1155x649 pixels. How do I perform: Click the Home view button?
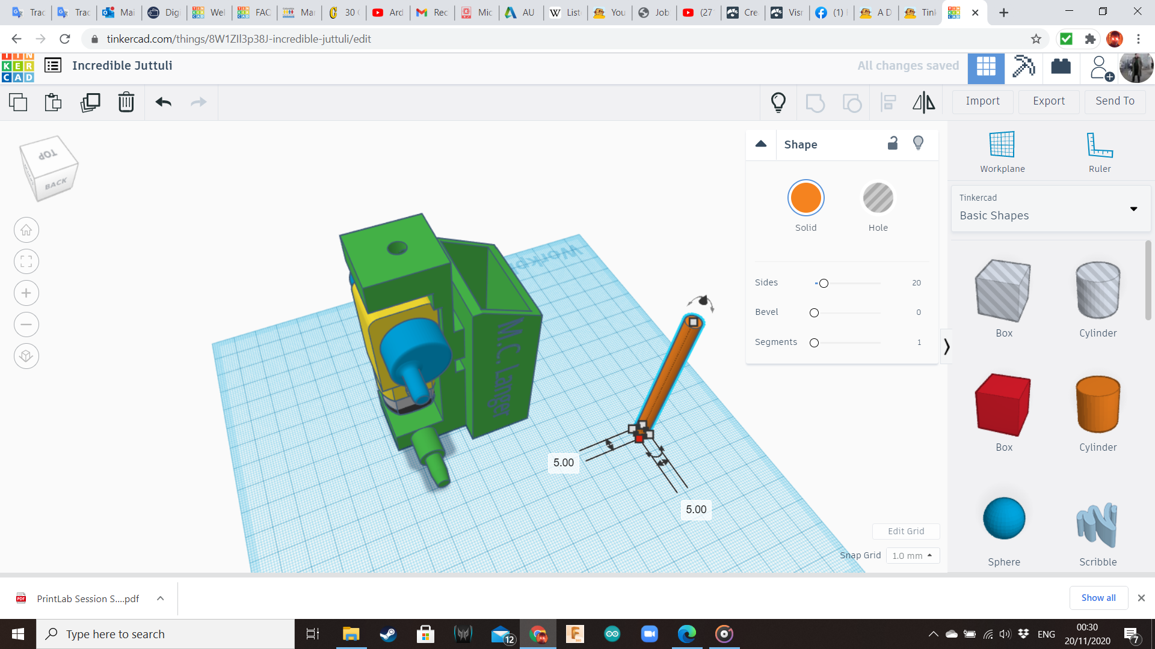coord(26,230)
